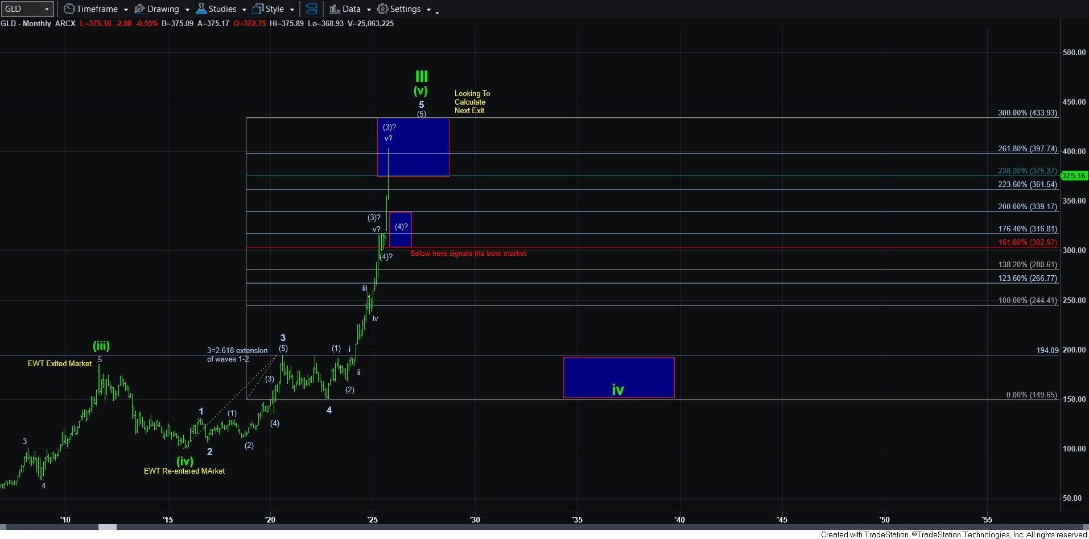Click the Timeframe clock icon
The image size is (1089, 539).
[69, 9]
